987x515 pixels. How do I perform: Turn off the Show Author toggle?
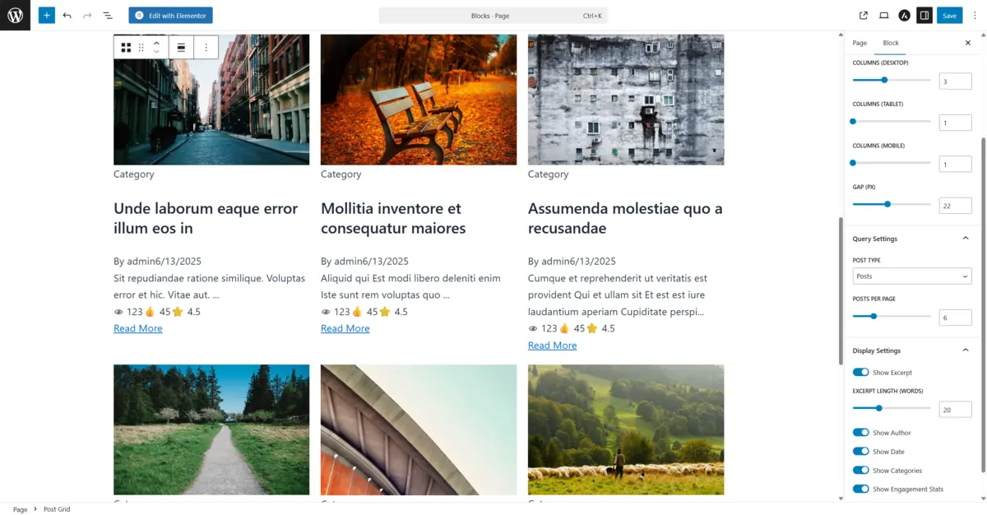[861, 433]
